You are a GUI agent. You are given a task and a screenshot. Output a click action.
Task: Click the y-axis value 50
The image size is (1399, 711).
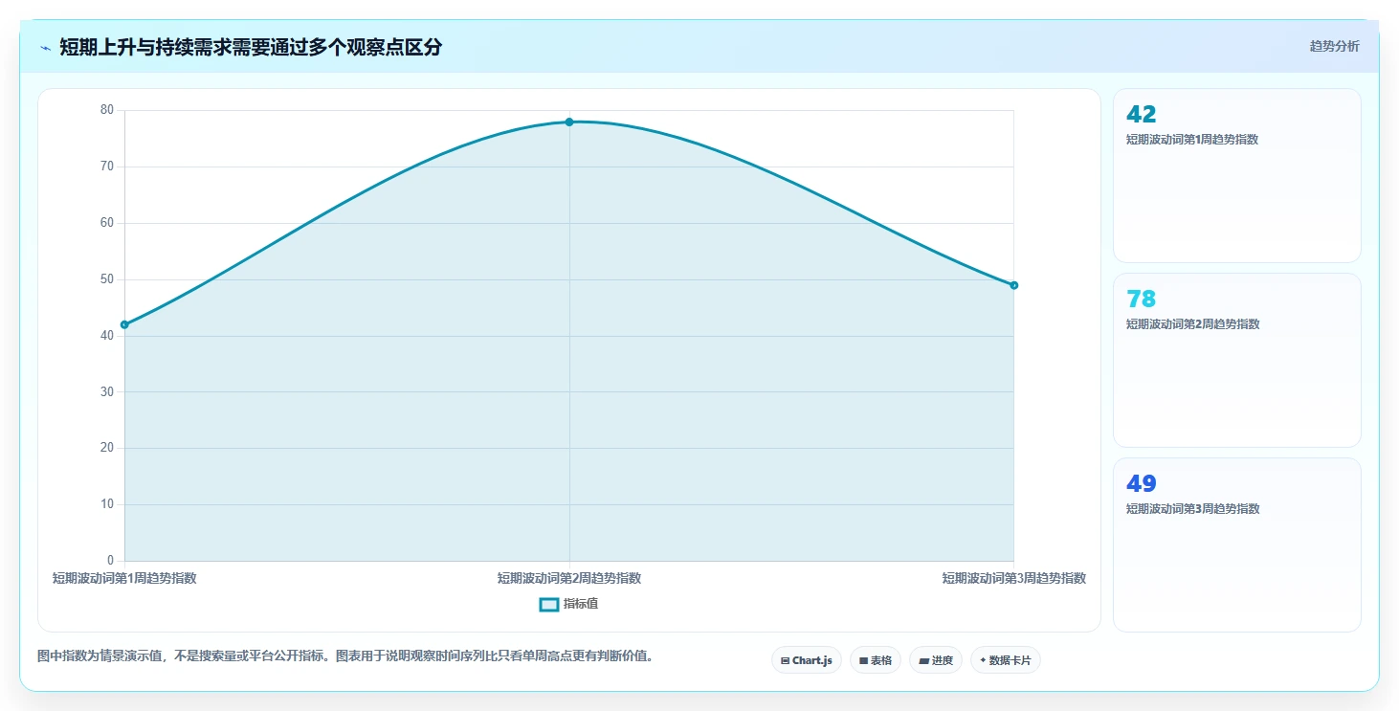(x=107, y=279)
